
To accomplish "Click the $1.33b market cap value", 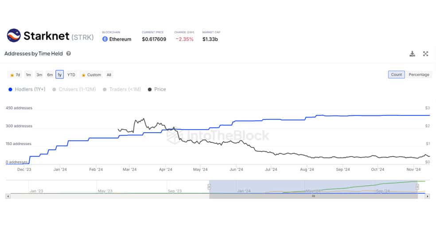I will pyautogui.click(x=210, y=39).
